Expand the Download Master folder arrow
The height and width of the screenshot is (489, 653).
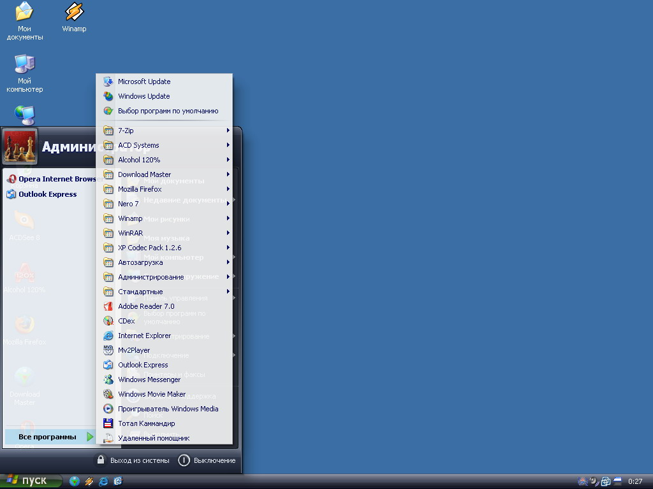[228, 174]
